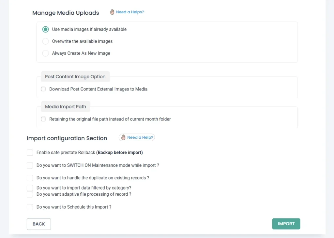Tick the Schedule this Import checkbox
Screen dimensions: 334x238
[30, 207]
